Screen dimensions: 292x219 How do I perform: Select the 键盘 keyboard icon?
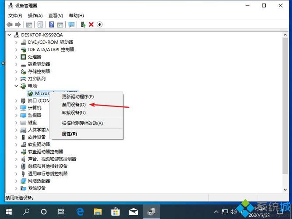click(23, 123)
